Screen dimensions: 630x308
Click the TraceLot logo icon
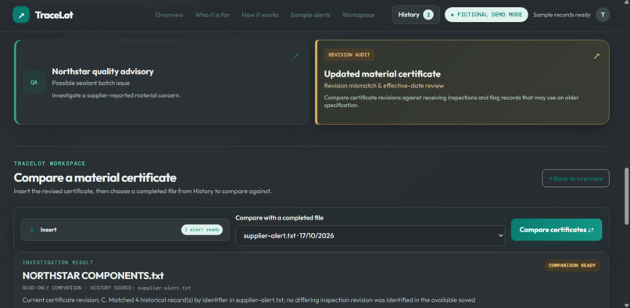[21, 15]
